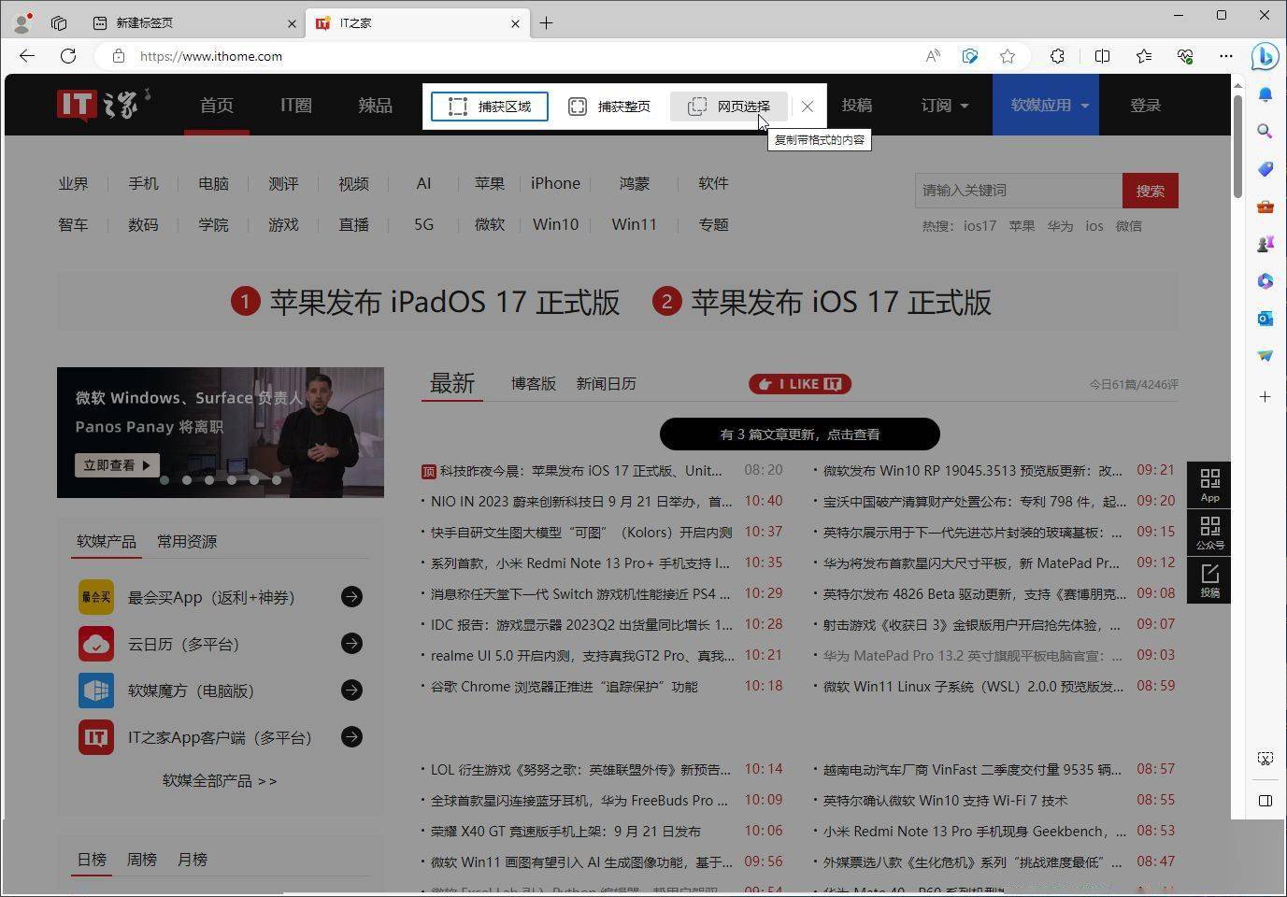Choose 捕获整页 capture mode
The height and width of the screenshot is (897, 1287).
(609, 107)
